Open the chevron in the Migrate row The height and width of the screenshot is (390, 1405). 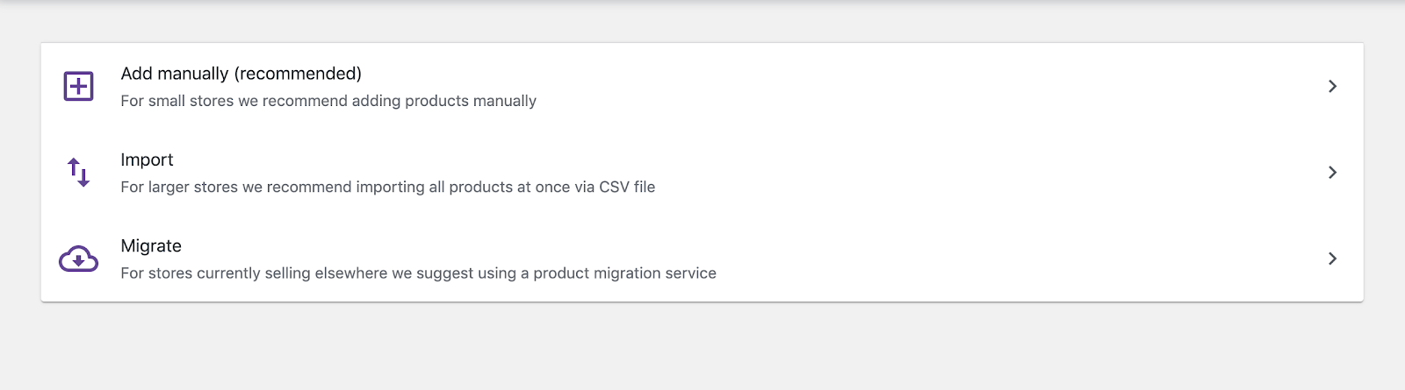pos(1332,259)
